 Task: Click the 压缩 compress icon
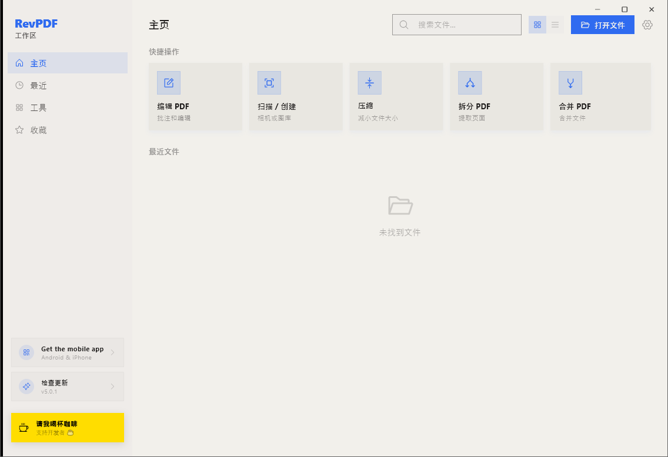tap(370, 83)
